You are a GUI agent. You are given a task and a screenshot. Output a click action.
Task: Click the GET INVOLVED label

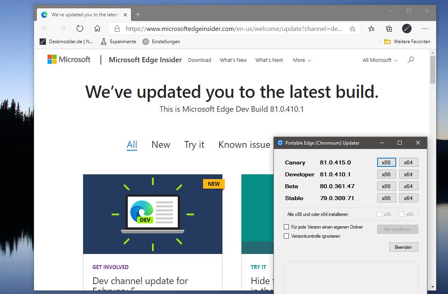(x=110, y=267)
